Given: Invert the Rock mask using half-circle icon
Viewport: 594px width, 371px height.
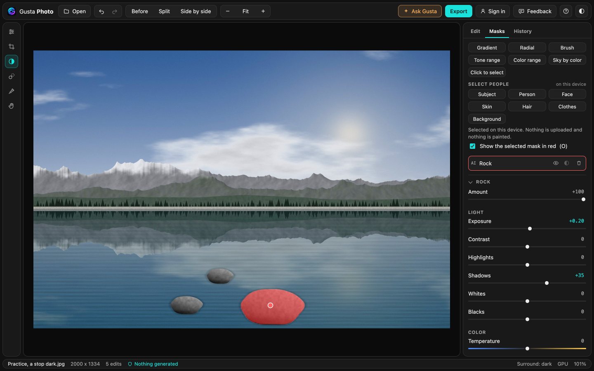Looking at the screenshot, I should tap(567, 163).
